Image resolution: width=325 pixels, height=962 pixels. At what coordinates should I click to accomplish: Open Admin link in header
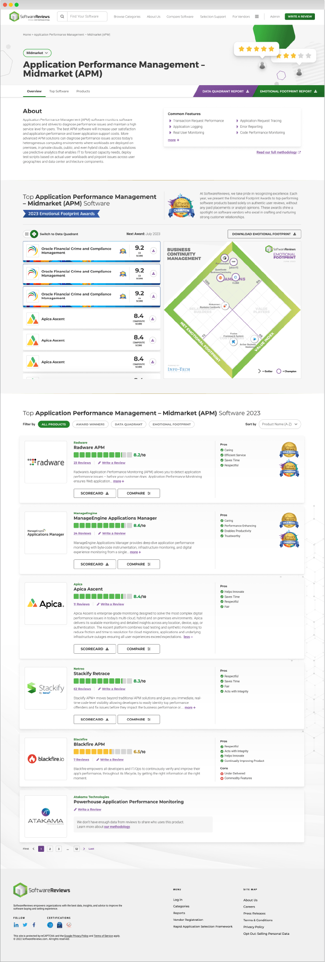tap(275, 17)
